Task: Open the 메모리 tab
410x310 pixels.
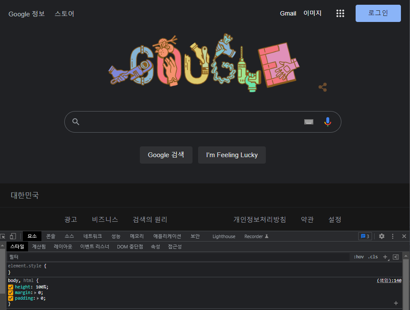Action: coord(137,236)
